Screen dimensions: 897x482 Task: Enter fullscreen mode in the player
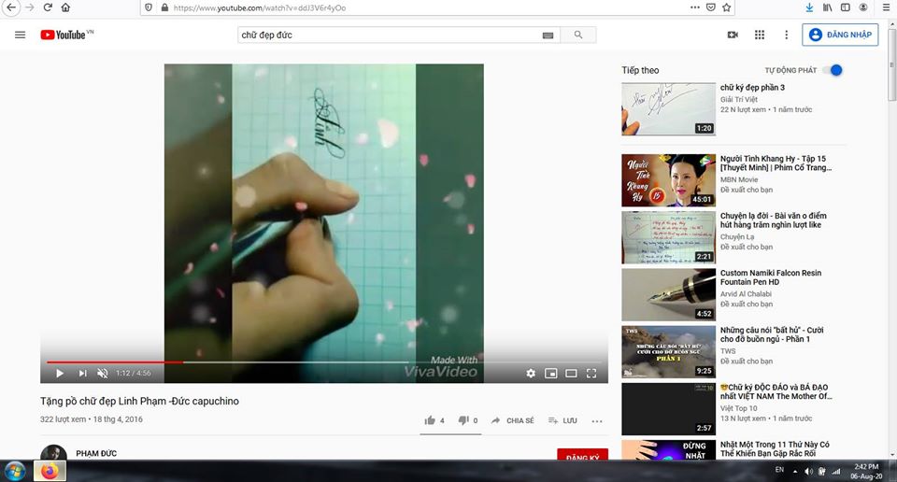pyautogui.click(x=591, y=374)
